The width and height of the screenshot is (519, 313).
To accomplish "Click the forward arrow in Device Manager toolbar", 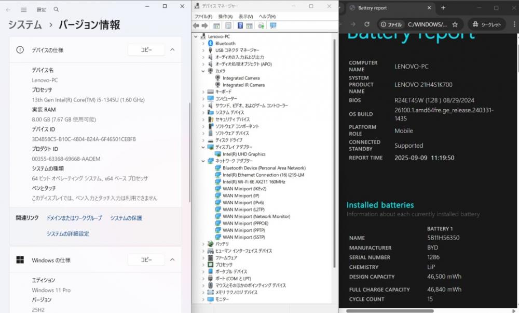I will pos(204,25).
